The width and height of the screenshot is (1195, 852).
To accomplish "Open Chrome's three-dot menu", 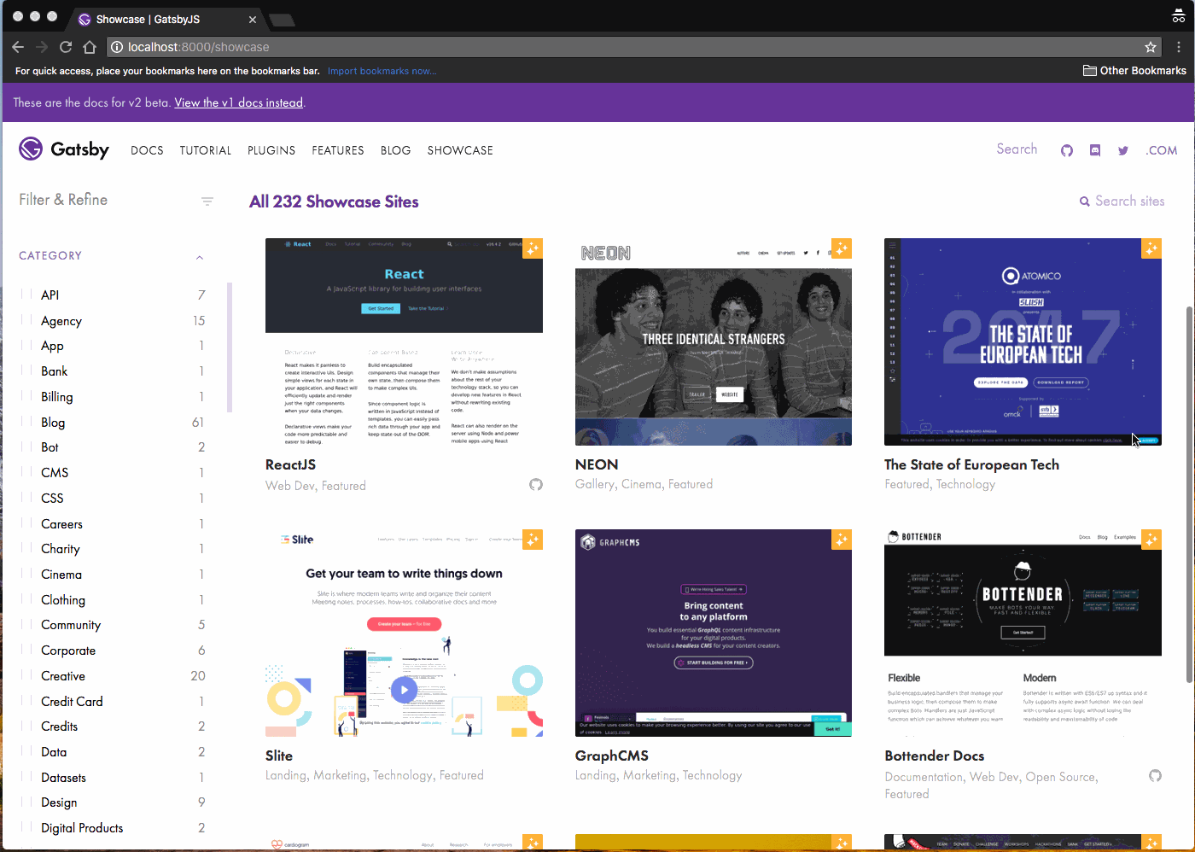I will (1179, 47).
